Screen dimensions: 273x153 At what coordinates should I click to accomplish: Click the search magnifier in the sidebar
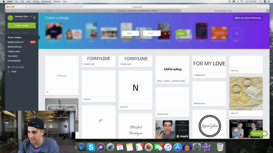pyautogui.click(x=9, y=33)
